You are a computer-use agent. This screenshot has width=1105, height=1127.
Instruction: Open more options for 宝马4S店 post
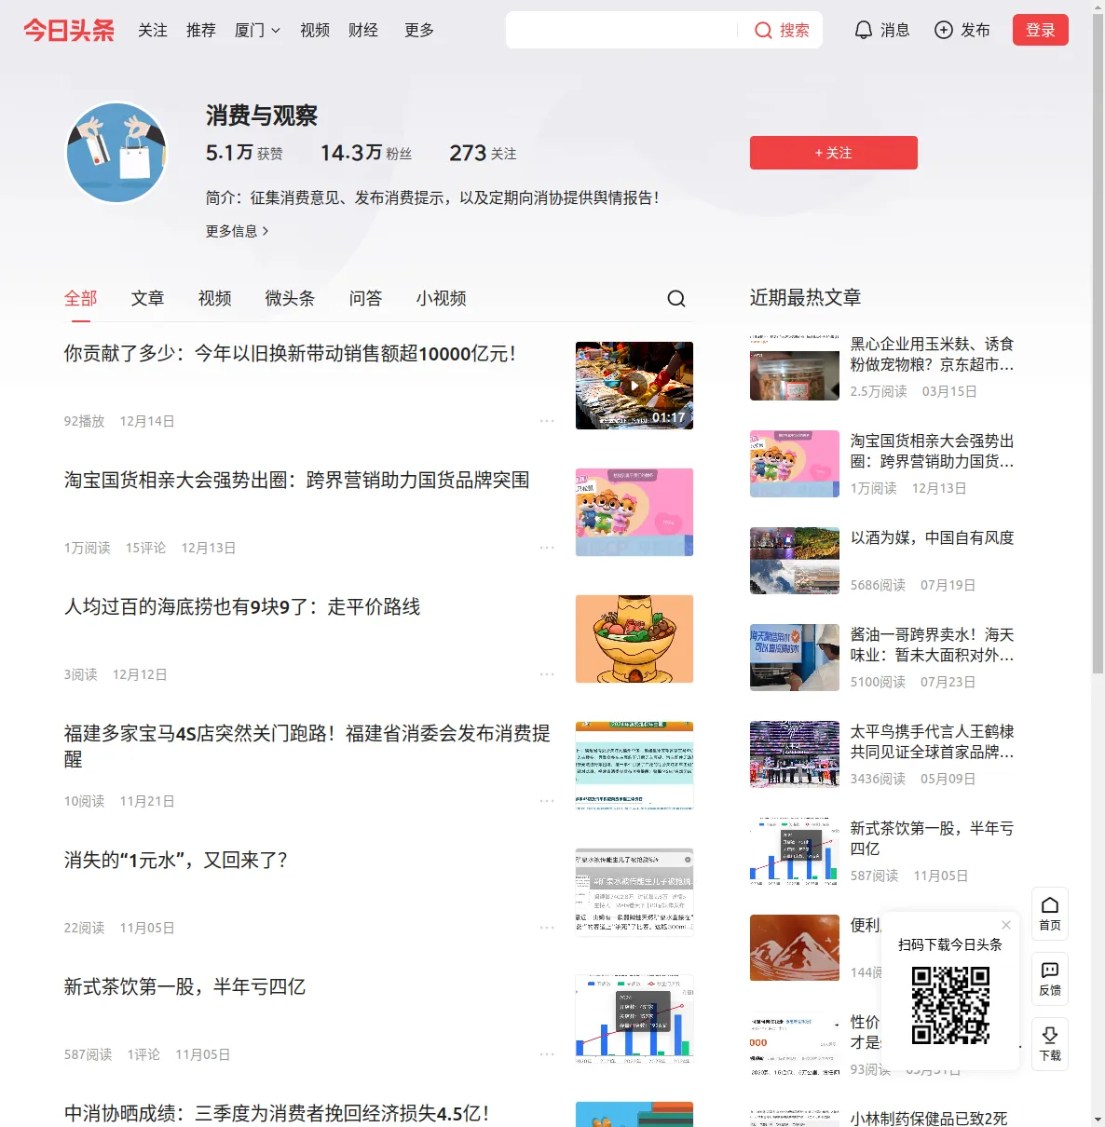coord(547,801)
